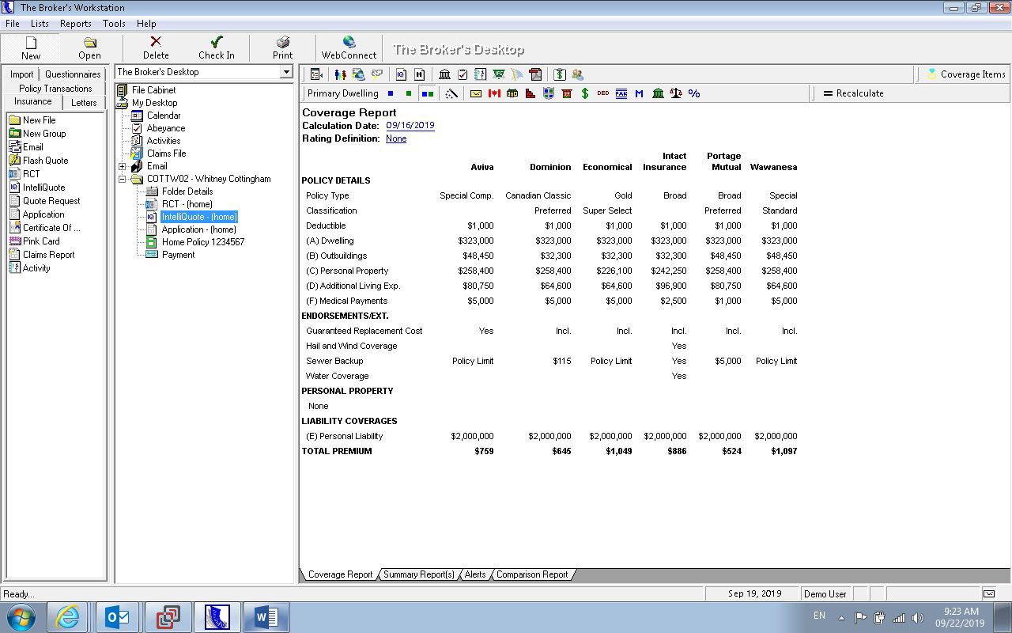This screenshot has height=633, width=1012.
Task: Click the green dollar sign icon
Action: 585,93
